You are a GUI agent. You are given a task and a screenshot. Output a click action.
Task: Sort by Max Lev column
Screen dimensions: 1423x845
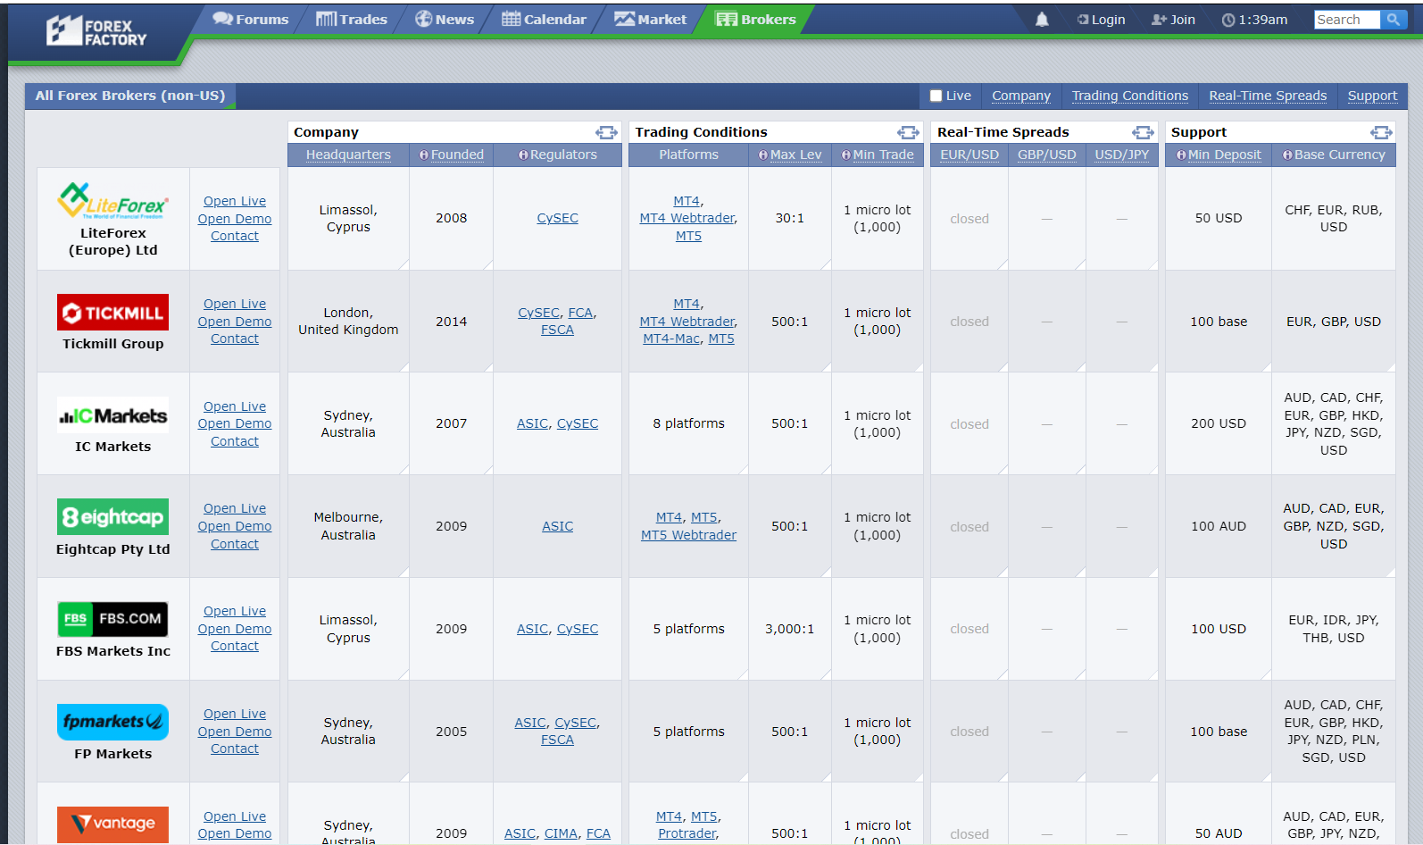789,155
